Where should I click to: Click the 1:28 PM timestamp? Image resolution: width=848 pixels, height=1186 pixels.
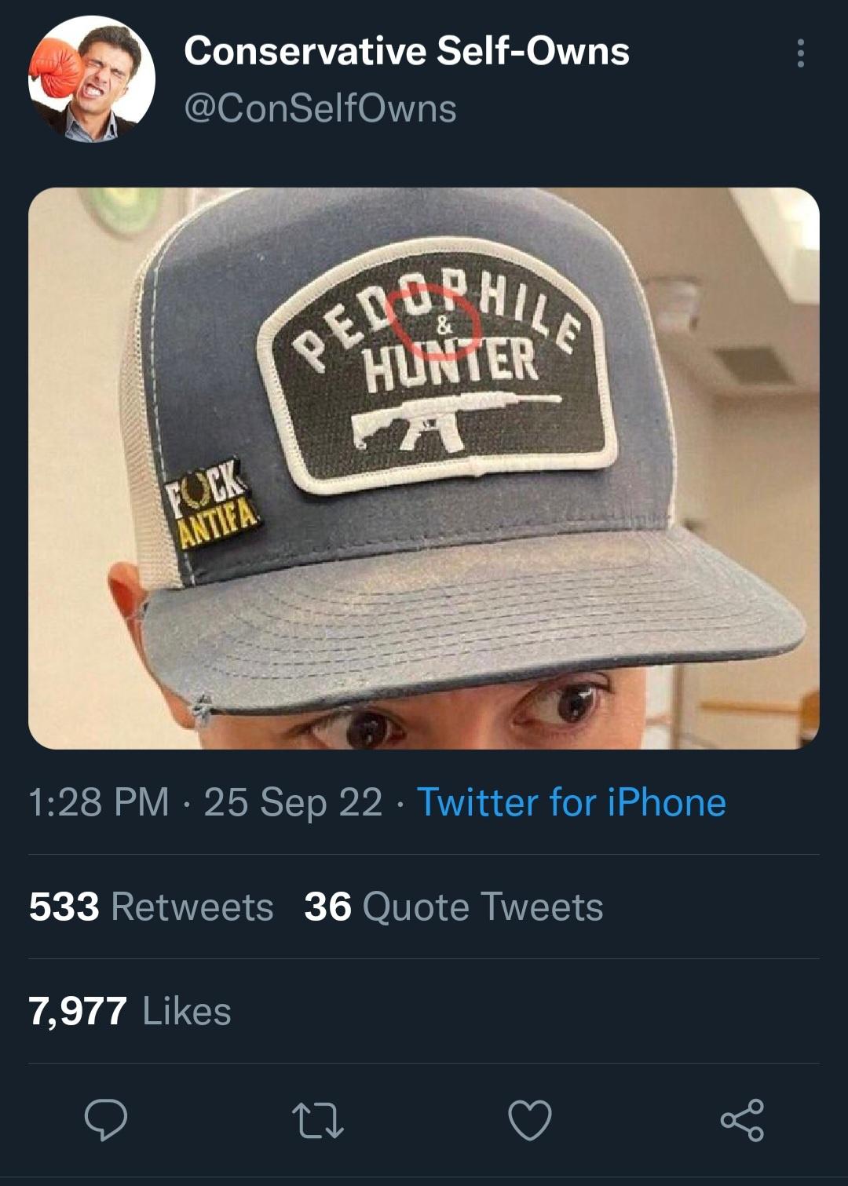click(99, 802)
